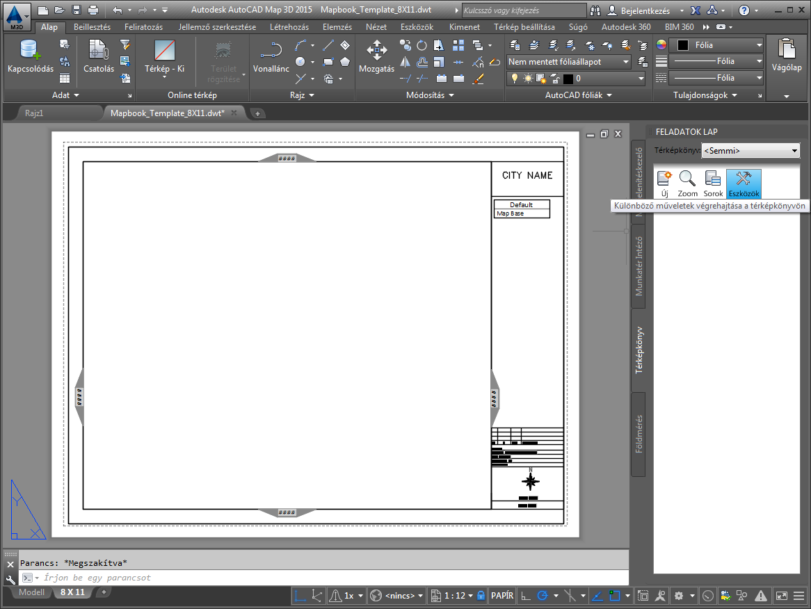811x609 pixels.
Task: Click the freeze layer icon
Action: tap(588, 45)
